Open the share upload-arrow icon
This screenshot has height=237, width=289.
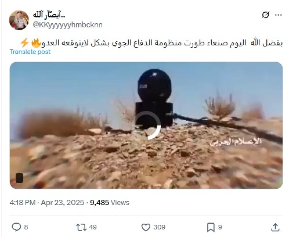point(275,227)
